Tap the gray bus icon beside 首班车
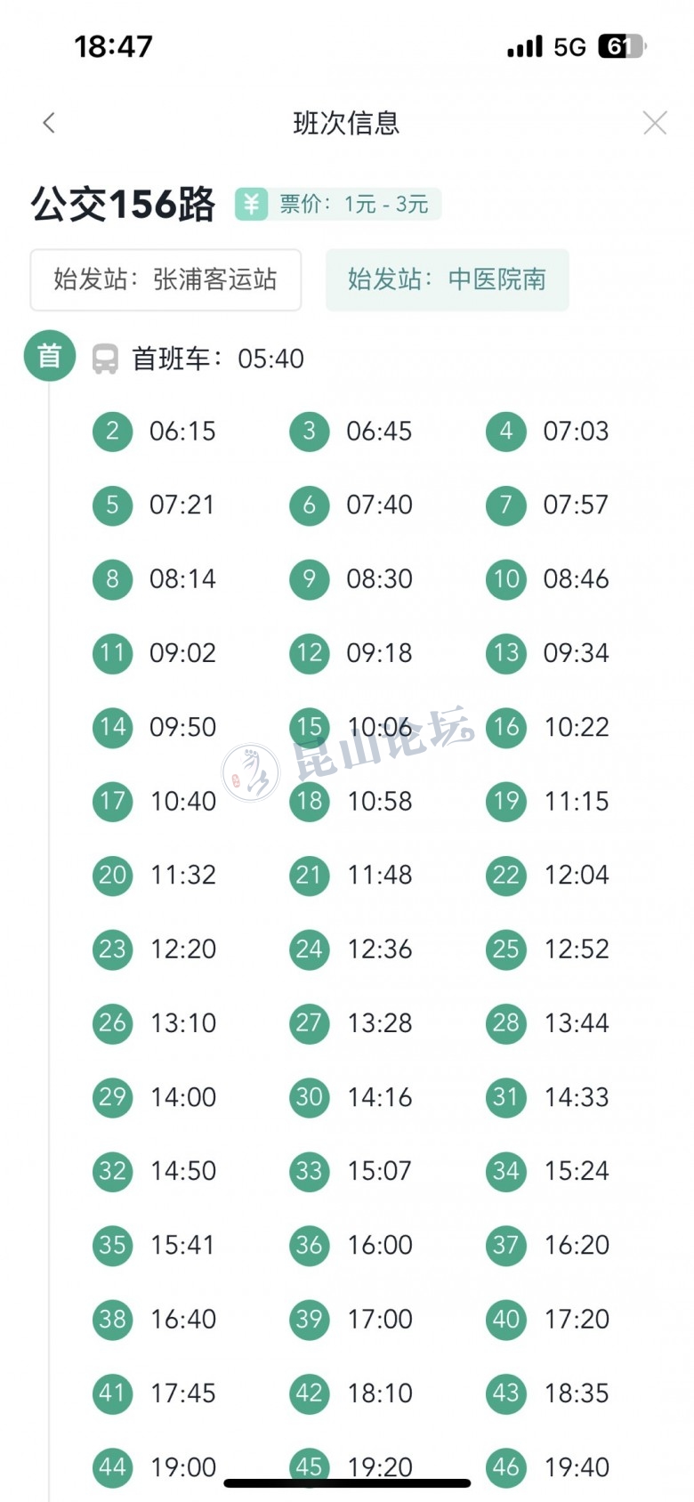694x1502 pixels. coord(105,359)
